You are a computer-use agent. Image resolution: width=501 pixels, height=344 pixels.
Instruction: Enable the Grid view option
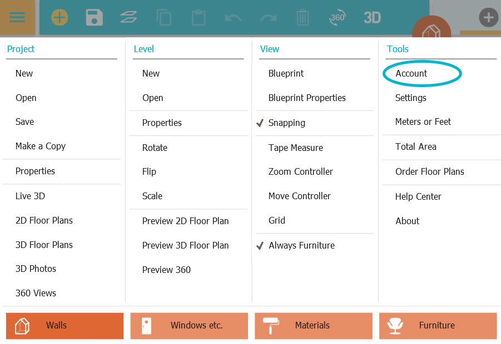click(x=277, y=220)
